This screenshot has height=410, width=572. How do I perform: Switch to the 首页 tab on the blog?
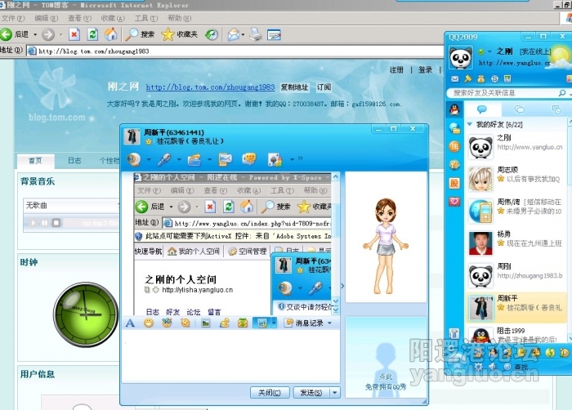36,161
